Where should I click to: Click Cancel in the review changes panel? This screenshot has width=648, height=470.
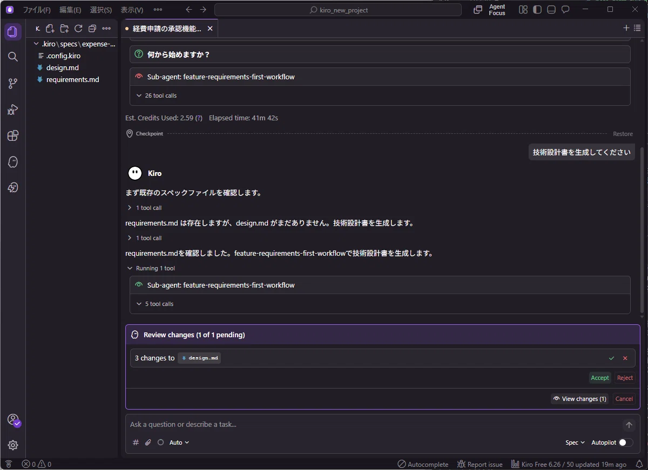click(624, 399)
